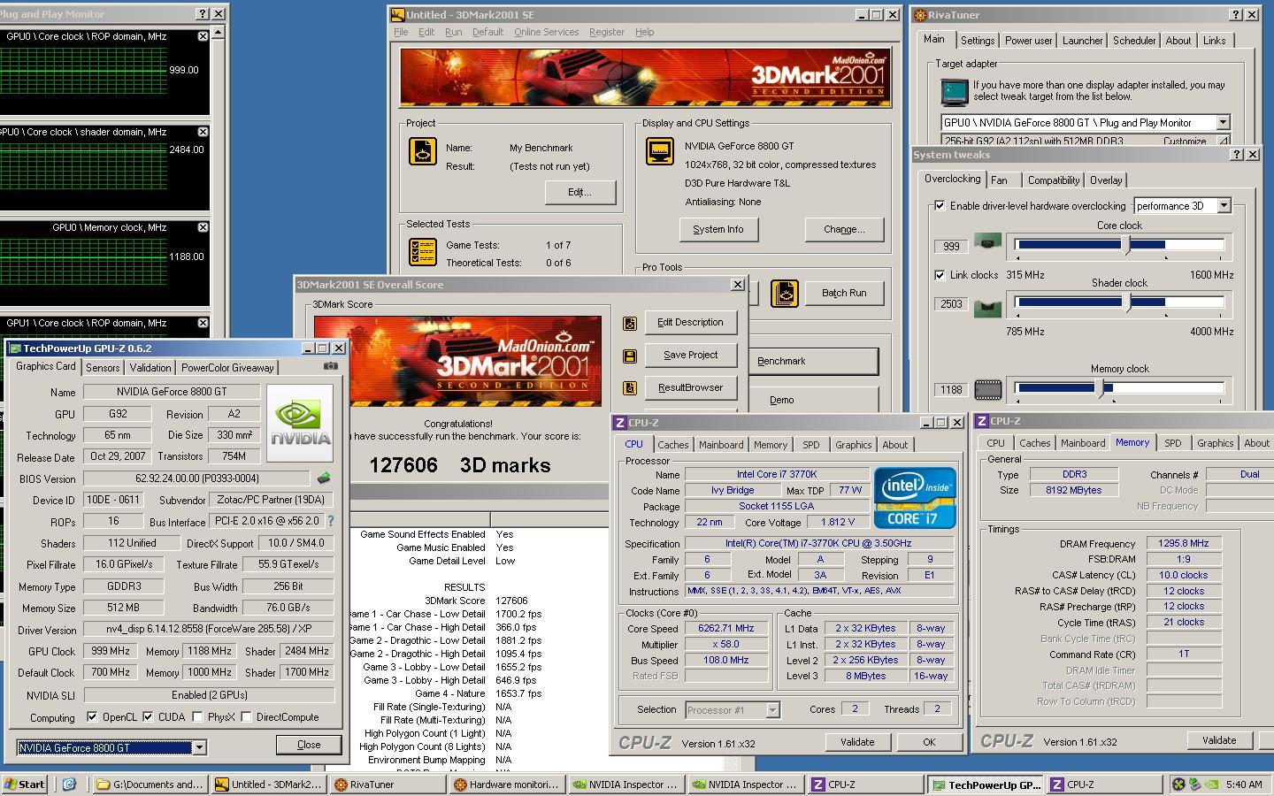
Task: Click the Display settings monitor icon in 3DMark
Action: (660, 151)
